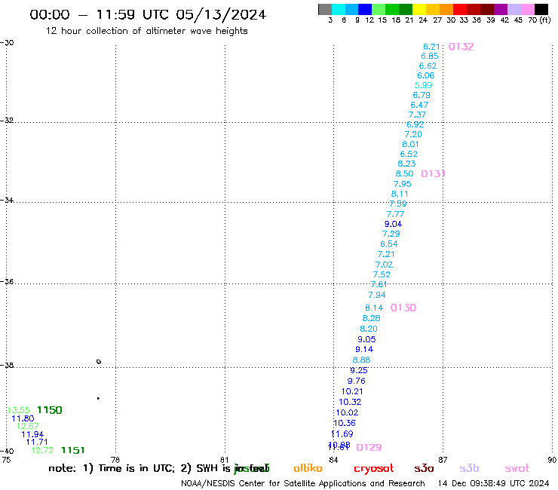The width and height of the screenshot is (558, 490).
Task: Click the gray swatch in the color scale
Action: [325, 9]
